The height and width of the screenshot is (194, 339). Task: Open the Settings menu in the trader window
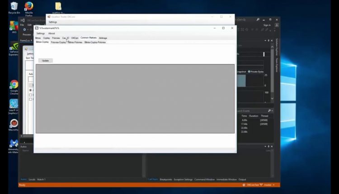click(x=41, y=33)
